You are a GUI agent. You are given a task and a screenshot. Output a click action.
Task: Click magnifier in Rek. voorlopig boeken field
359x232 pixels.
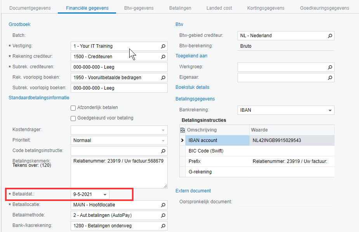pyautogui.click(x=163, y=78)
